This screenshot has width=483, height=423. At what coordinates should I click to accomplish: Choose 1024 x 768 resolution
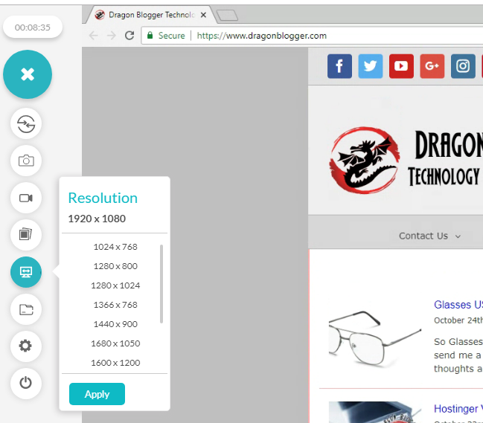[x=115, y=247]
